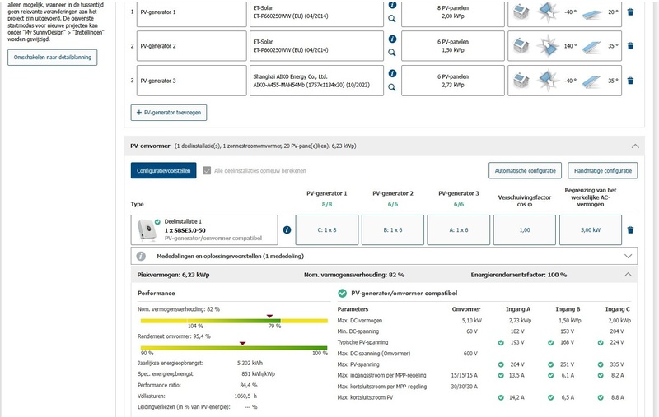Screen dimensions: 659x417
Task: Click 'PV-generator toevoegen' button
Action: (170, 112)
